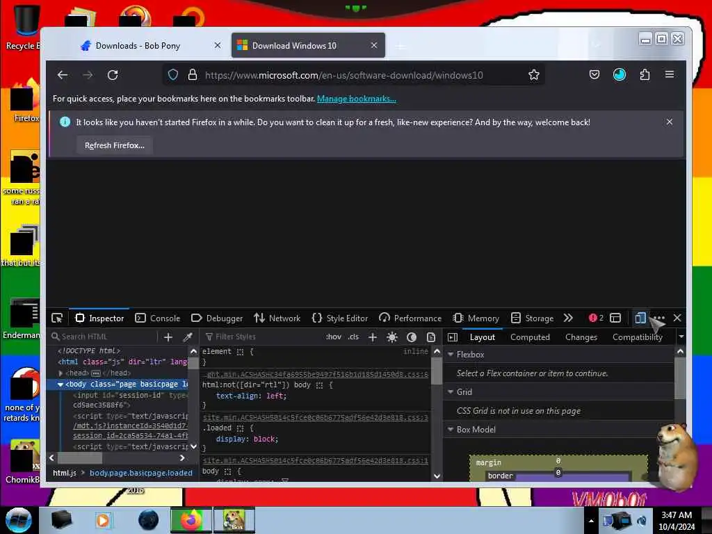Reload the page with the refresh icon

pos(113,75)
